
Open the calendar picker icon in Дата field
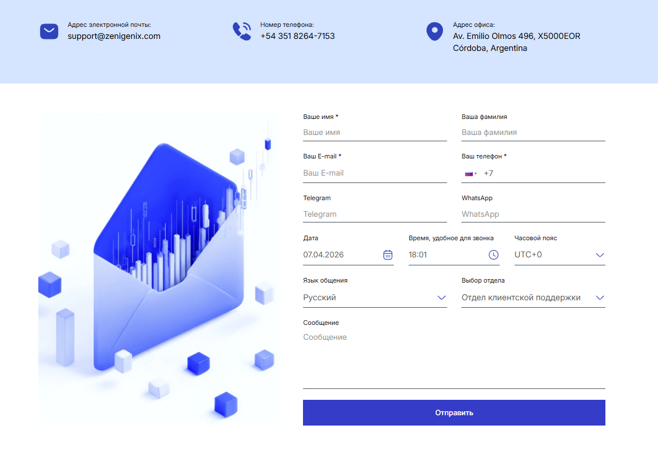coord(388,255)
